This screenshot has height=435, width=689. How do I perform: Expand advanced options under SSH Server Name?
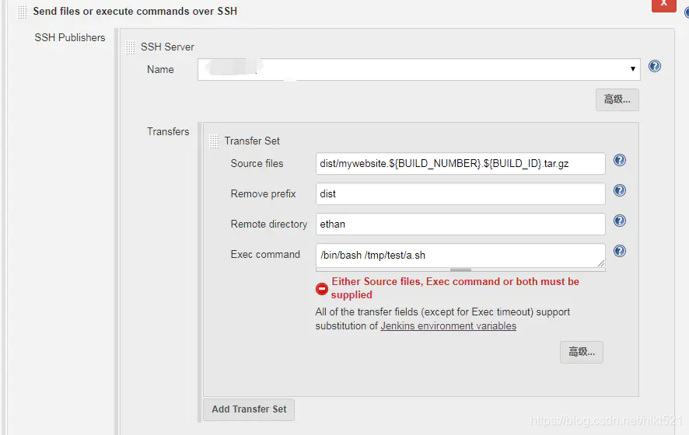pyautogui.click(x=617, y=99)
